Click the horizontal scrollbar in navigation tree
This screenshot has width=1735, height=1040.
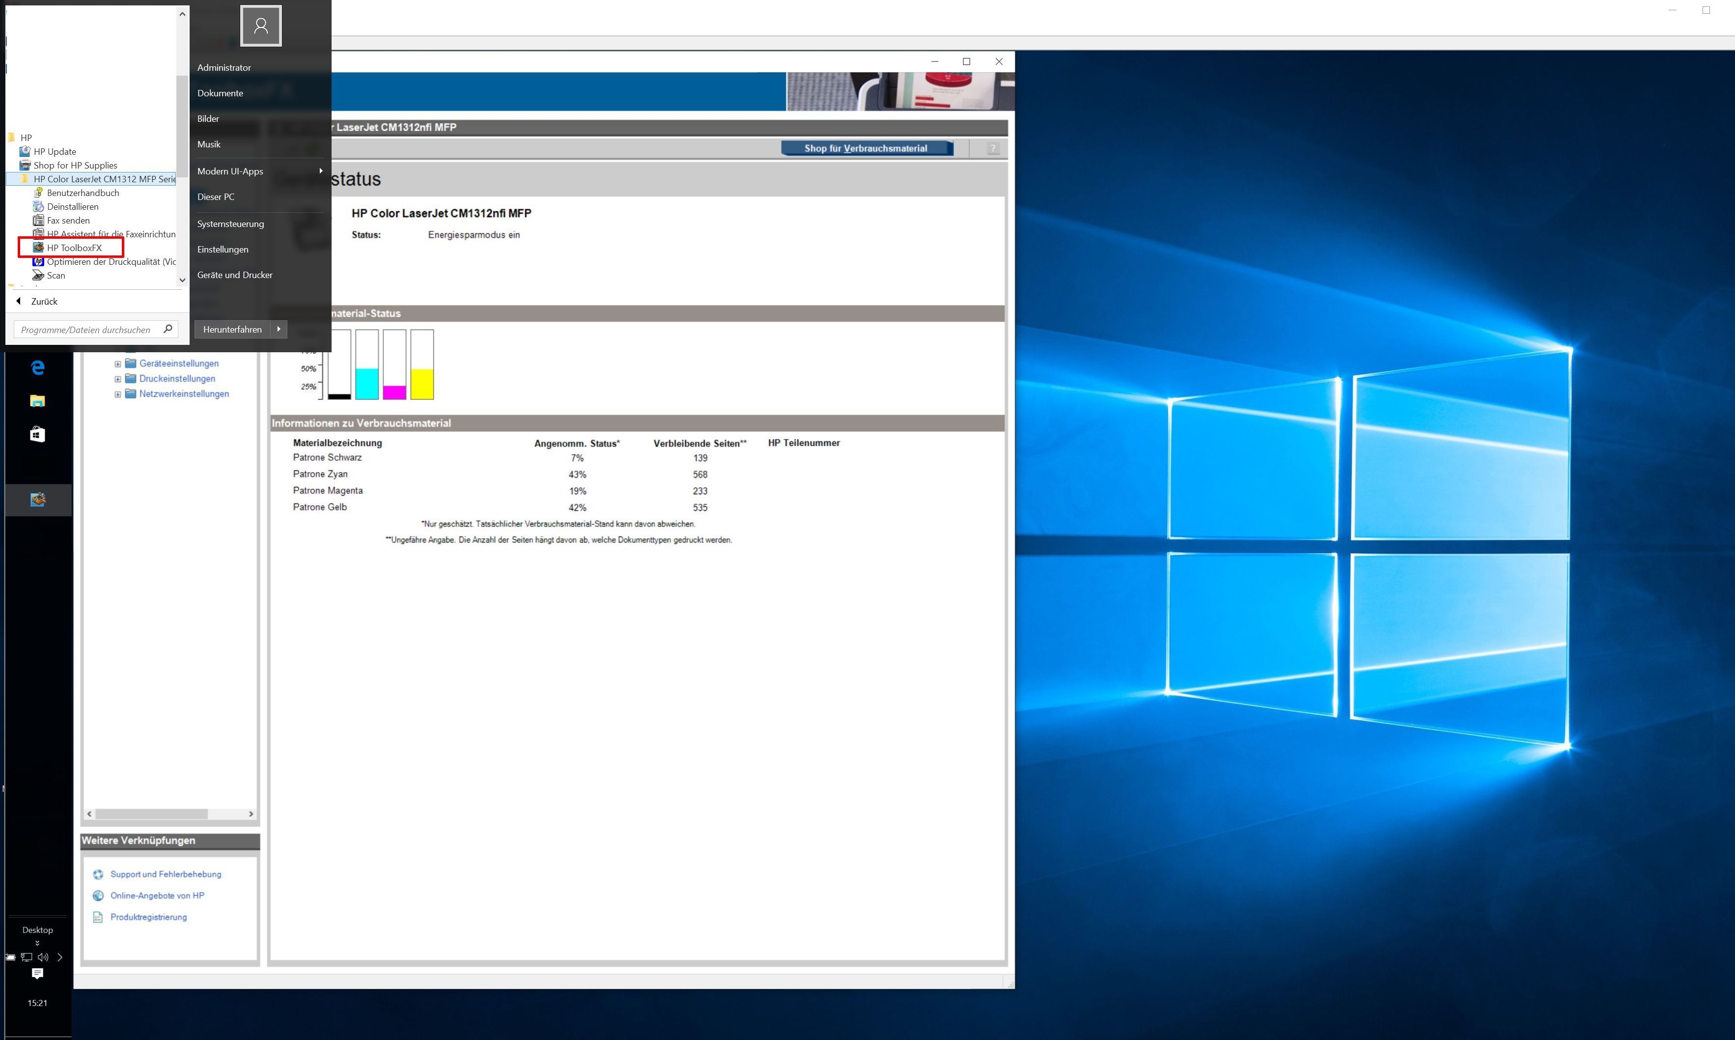pos(151,814)
